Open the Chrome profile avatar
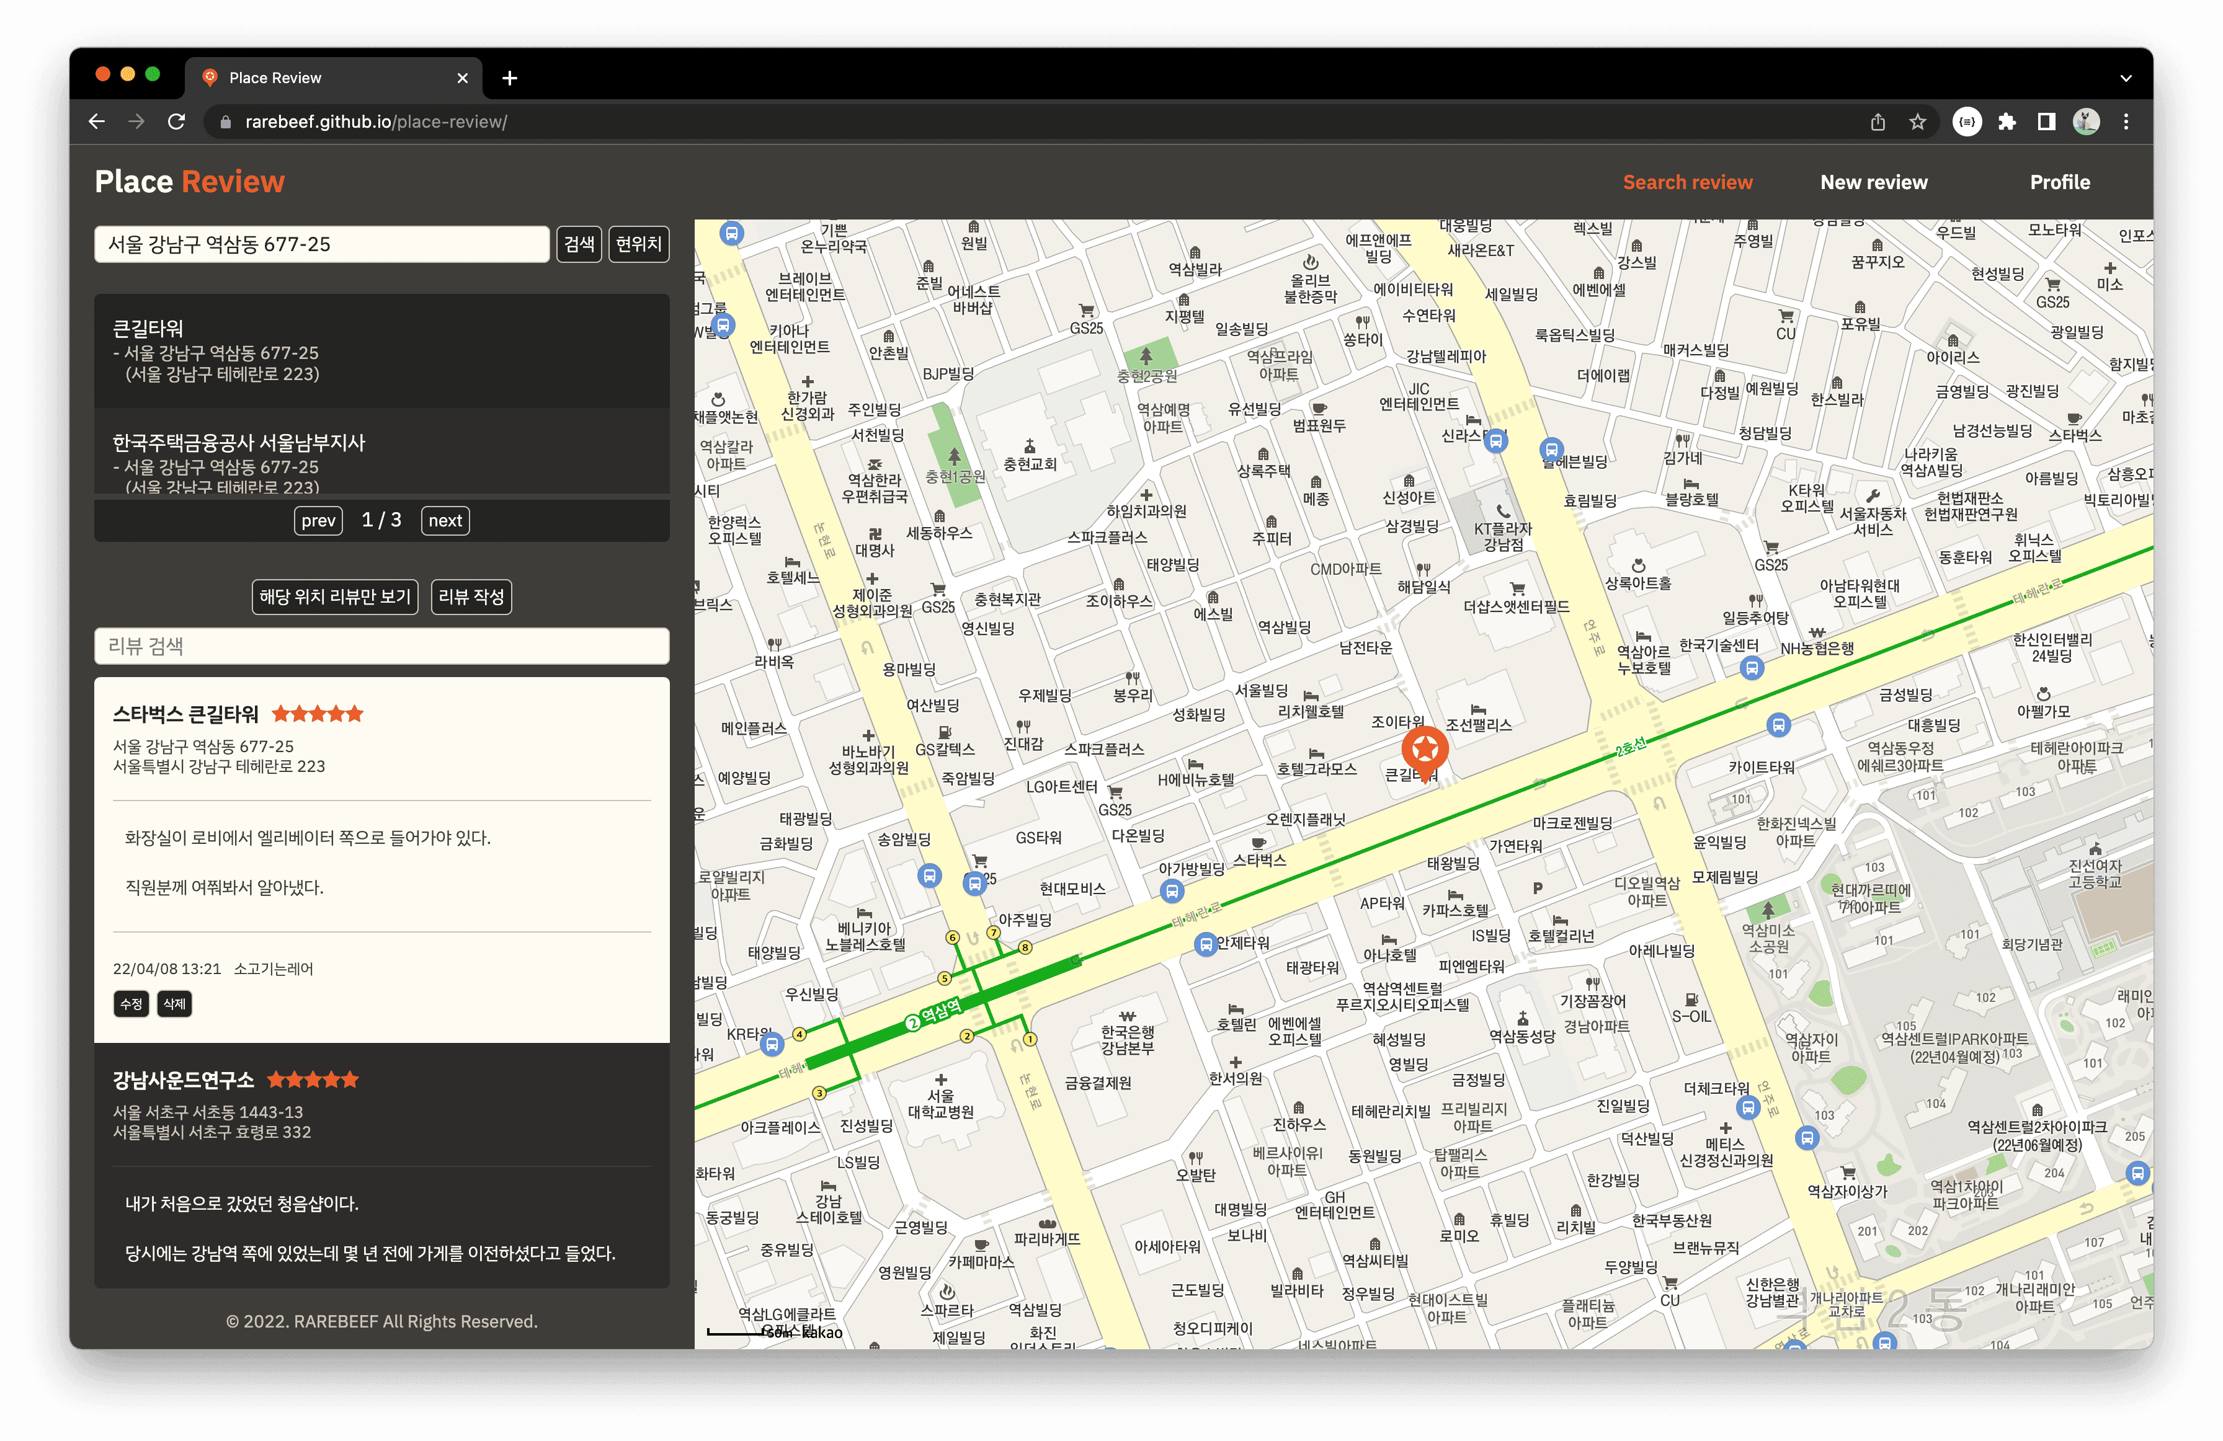The width and height of the screenshot is (2223, 1441). [2086, 122]
